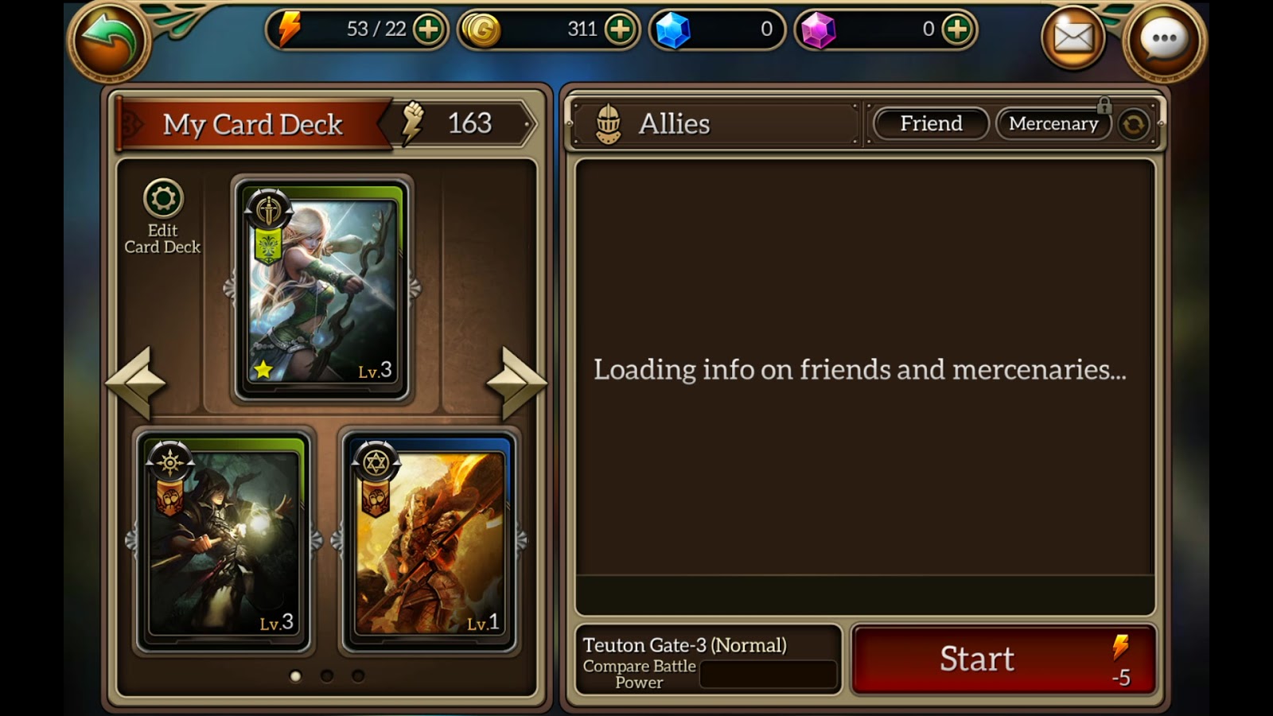The image size is (1273, 716).
Task: Open the mail envelope icon
Action: click(1073, 37)
